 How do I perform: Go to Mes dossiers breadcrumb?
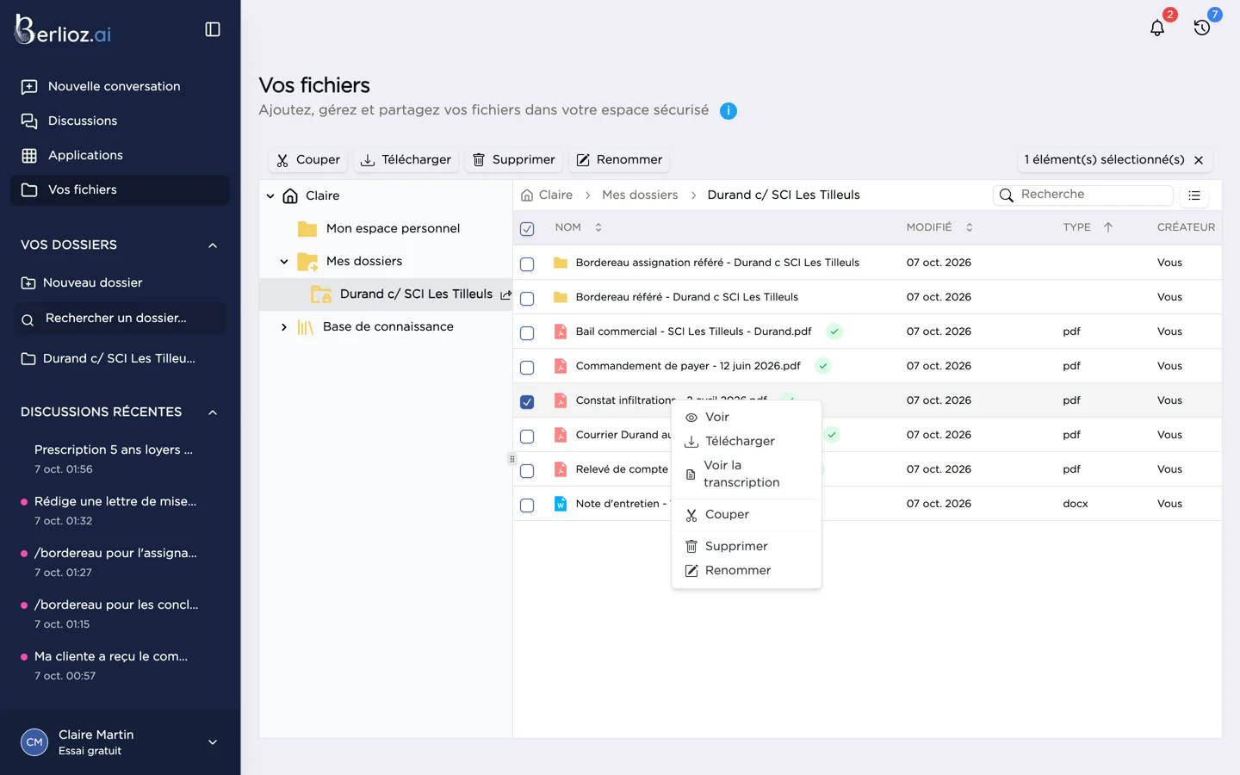pyautogui.click(x=640, y=195)
